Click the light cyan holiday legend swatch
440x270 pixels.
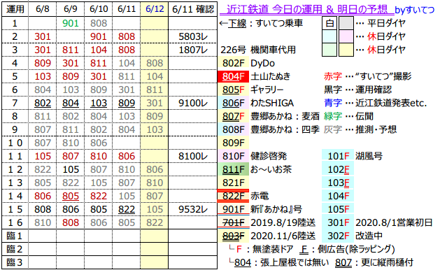coord(329,36)
